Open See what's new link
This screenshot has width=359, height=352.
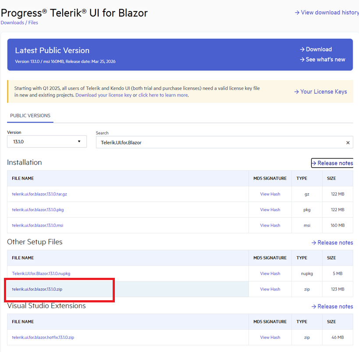pyautogui.click(x=322, y=59)
